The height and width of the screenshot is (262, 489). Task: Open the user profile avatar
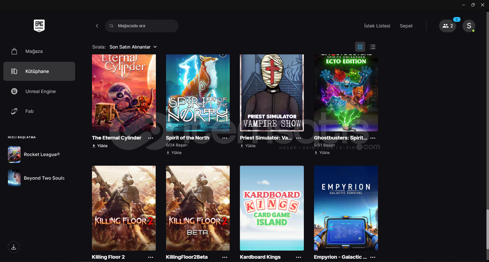pos(469,26)
